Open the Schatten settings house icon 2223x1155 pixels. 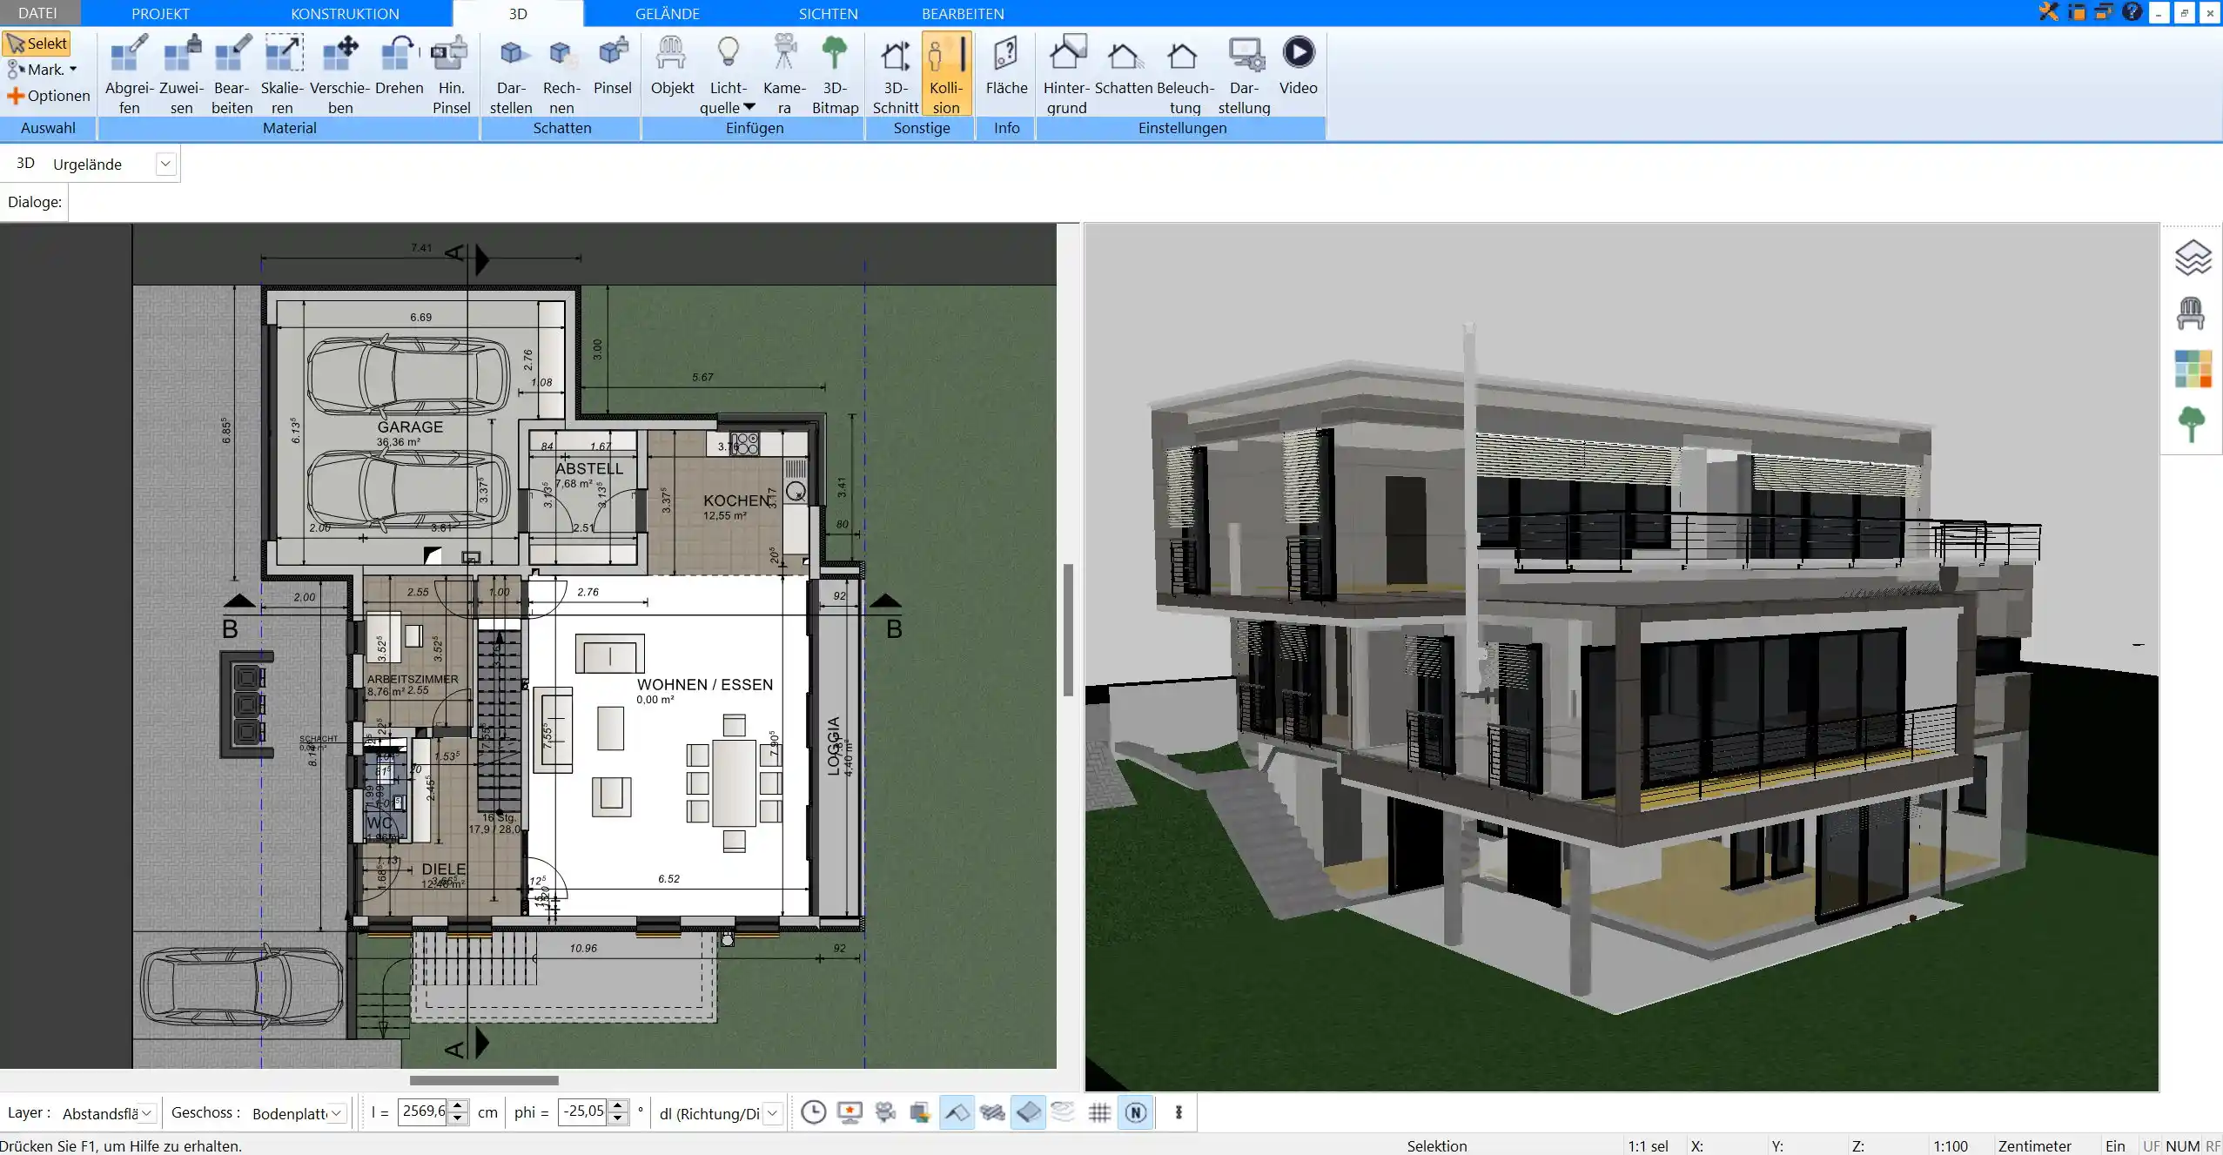1124,65
